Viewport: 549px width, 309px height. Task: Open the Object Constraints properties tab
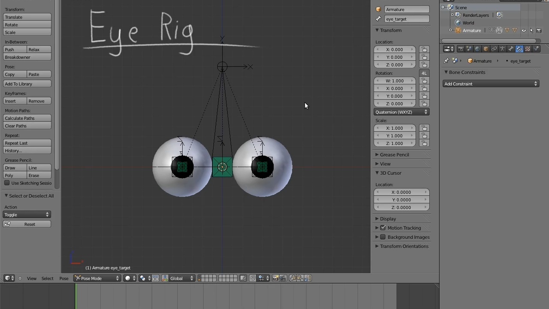[494, 48]
